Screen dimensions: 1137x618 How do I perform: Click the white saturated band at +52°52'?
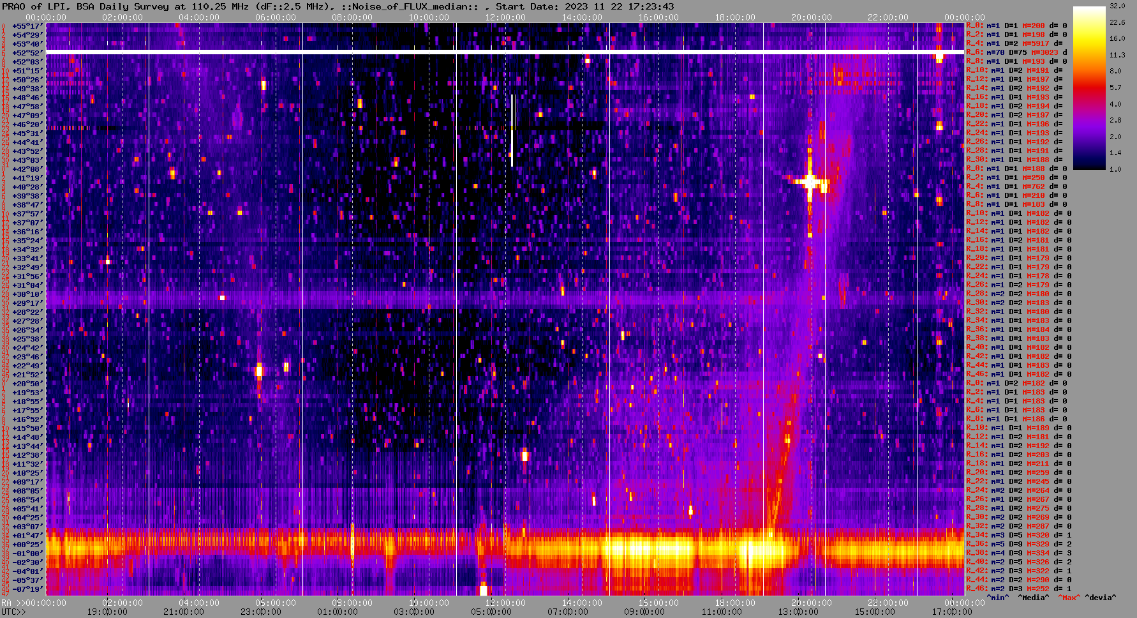coord(505,52)
